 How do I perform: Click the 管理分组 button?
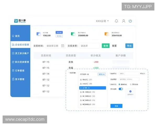coord(102,74)
